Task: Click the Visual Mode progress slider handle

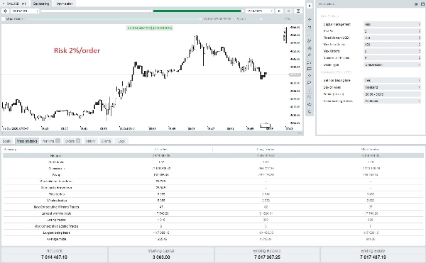Action: 200,19
